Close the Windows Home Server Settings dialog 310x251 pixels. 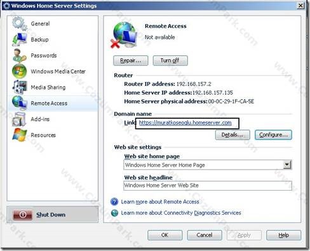point(300,6)
